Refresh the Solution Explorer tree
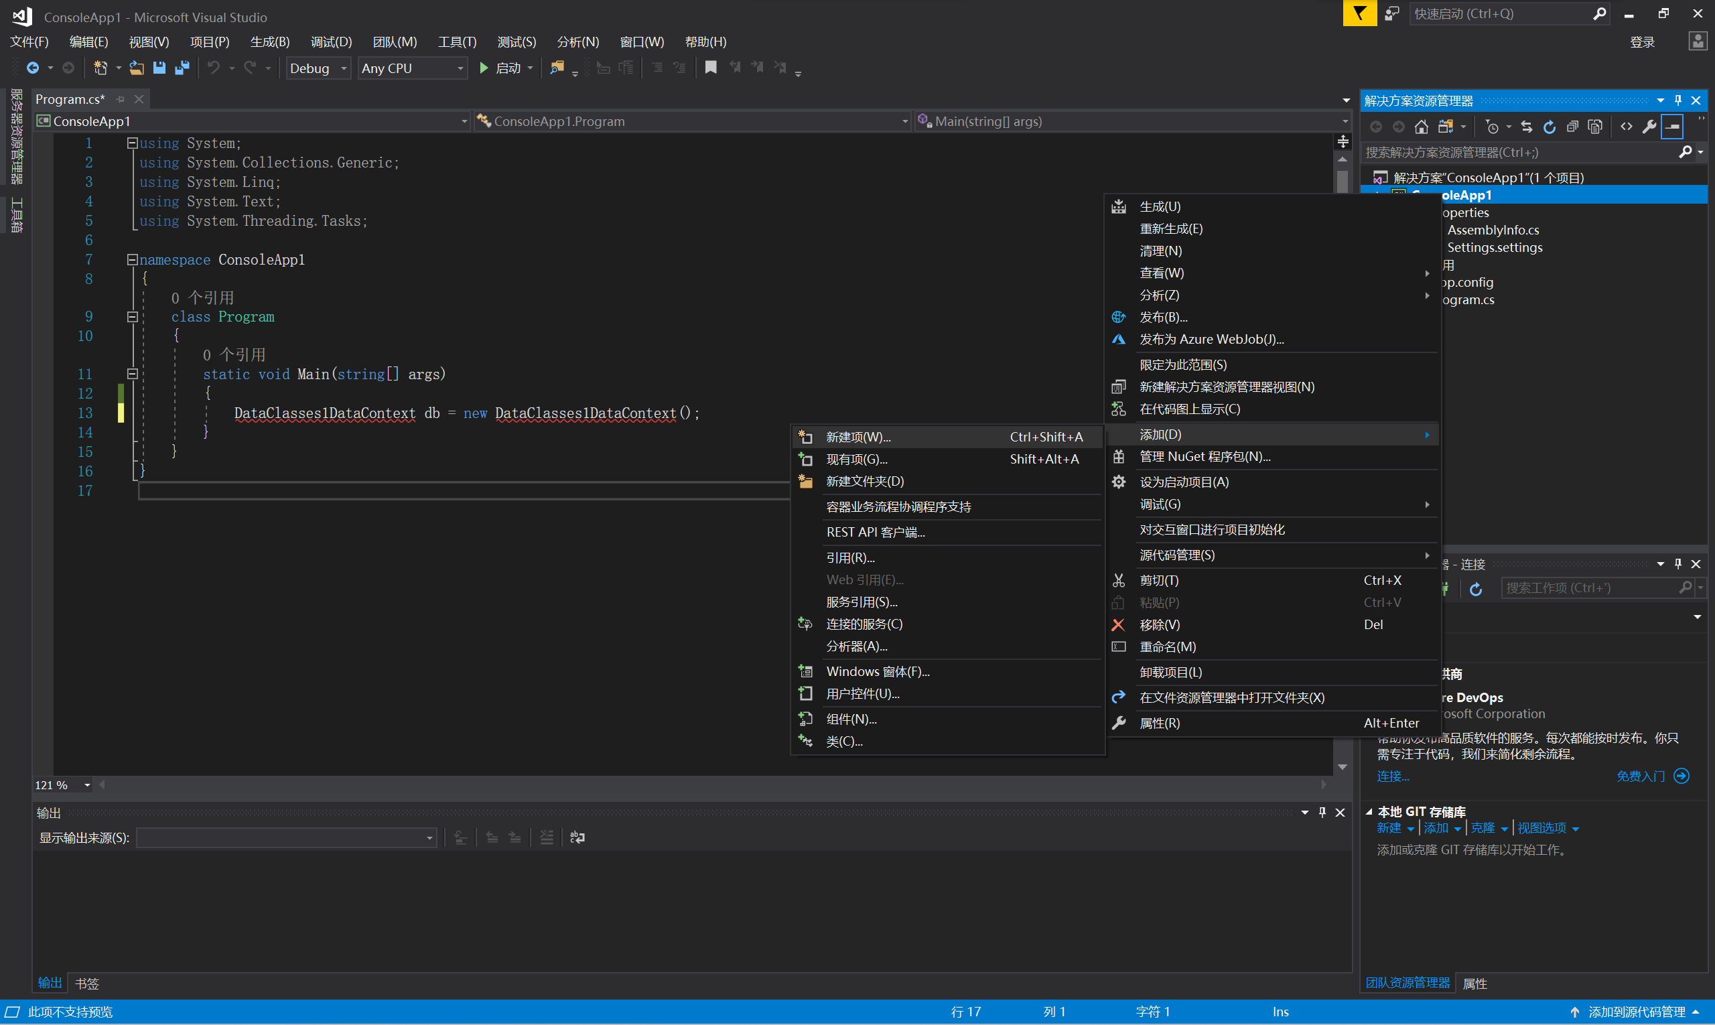Image resolution: width=1715 pixels, height=1025 pixels. [1550, 127]
